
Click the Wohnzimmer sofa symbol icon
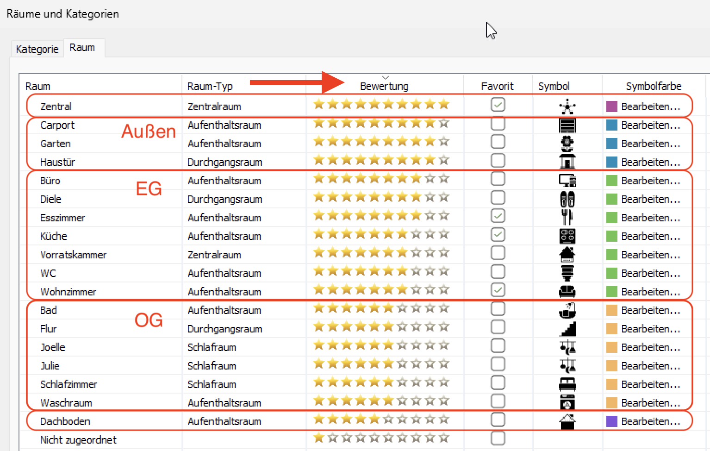coord(567,292)
